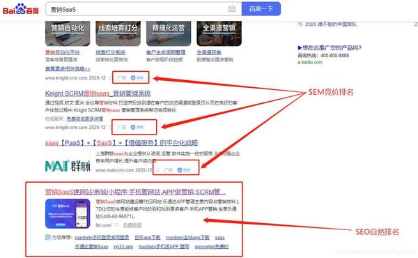Open the 全渠道营销 image card
The height and width of the screenshot is (258, 418).
(219, 33)
